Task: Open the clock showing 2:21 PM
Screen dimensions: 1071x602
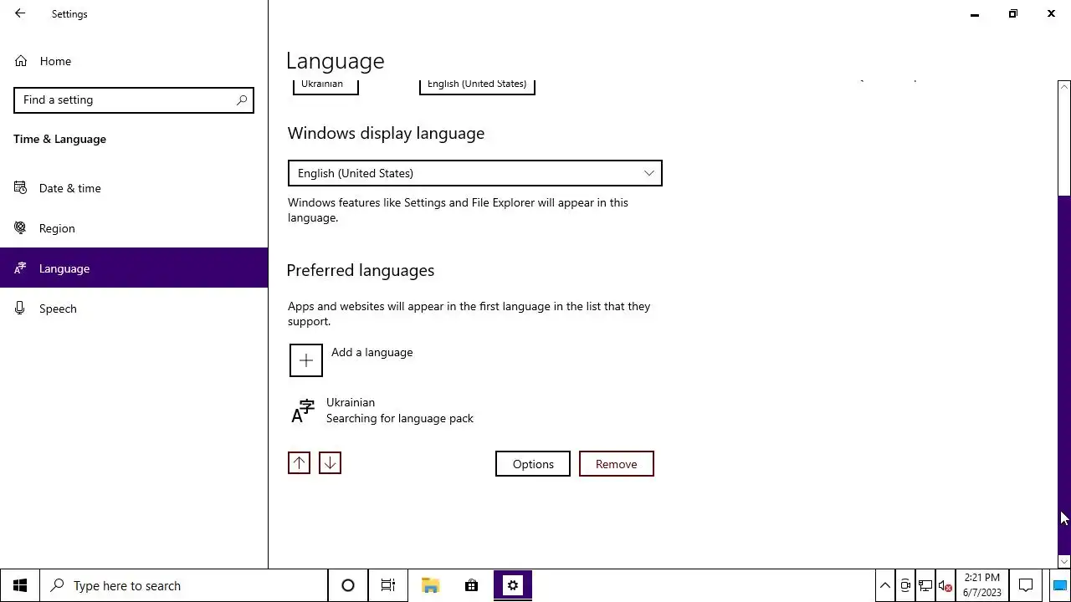Action: [x=982, y=585]
